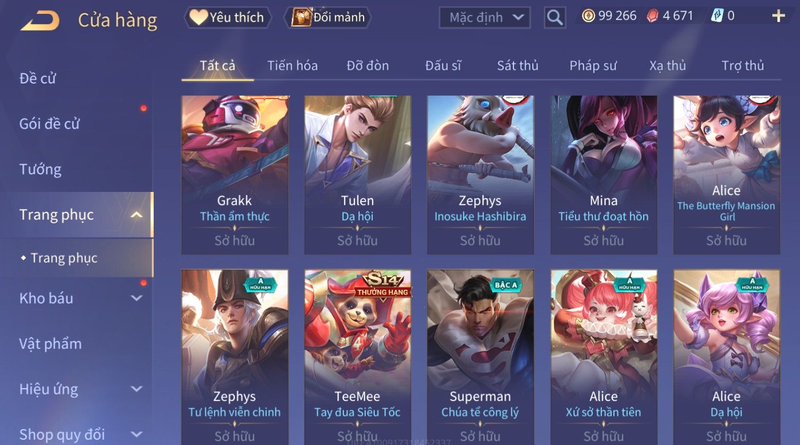Open the Mặc định sort dropdown
This screenshot has height=445, width=800.
tap(485, 18)
